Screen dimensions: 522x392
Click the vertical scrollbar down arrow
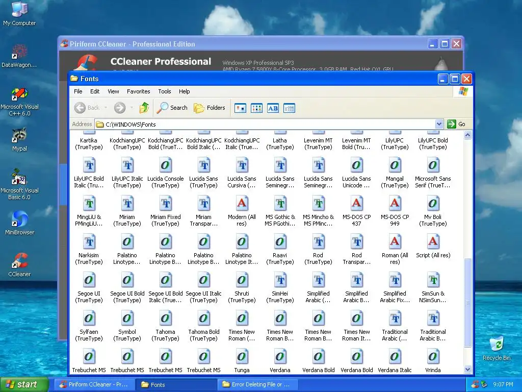(x=468, y=370)
